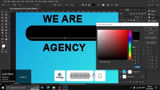Select the Pen tool
Image resolution: width=160 pixels, height=90 pixels.
click(6, 33)
